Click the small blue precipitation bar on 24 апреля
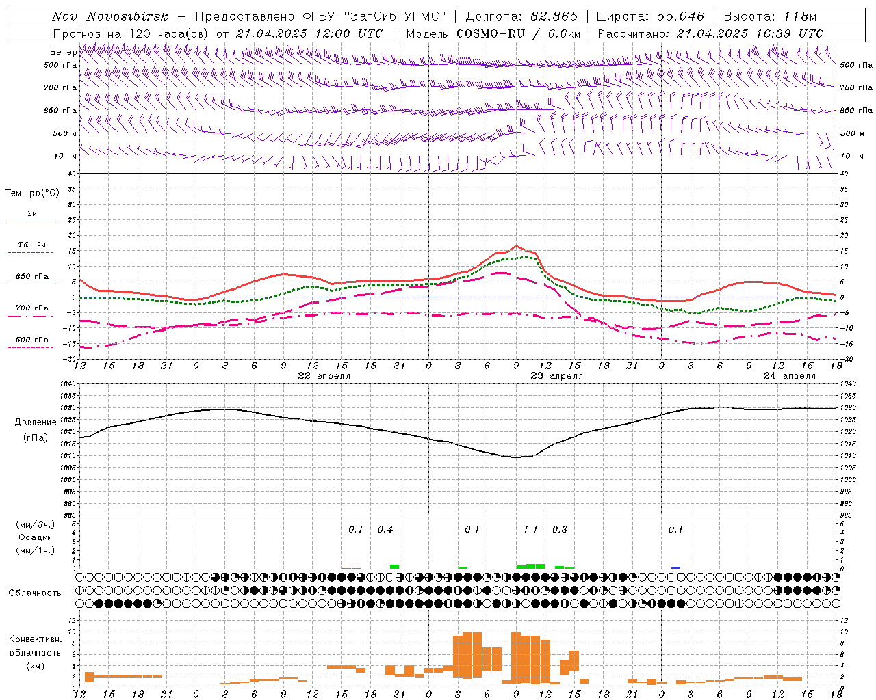The width and height of the screenshot is (876, 700). pos(676,567)
